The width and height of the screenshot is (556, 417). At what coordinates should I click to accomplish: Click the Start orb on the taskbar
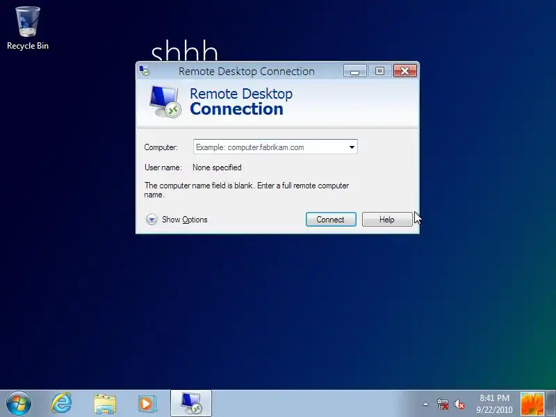(19, 404)
